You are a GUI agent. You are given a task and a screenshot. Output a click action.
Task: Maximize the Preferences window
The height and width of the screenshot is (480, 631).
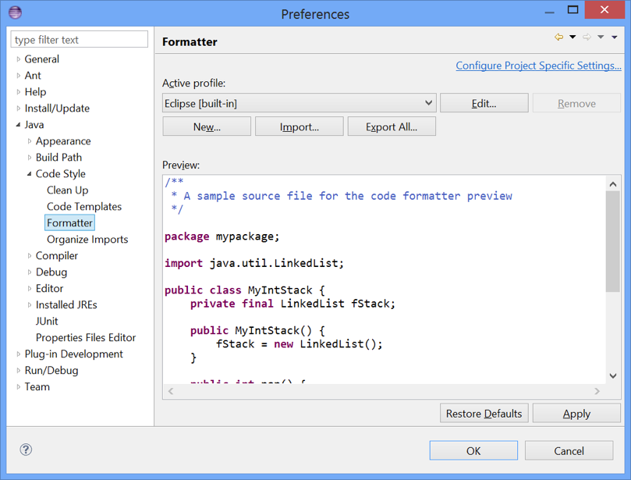(573, 10)
